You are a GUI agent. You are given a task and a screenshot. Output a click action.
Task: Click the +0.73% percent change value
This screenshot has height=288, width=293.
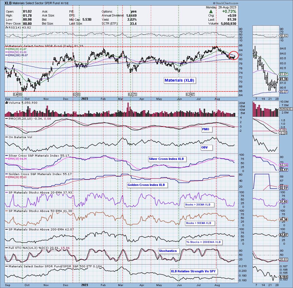tap(229, 12)
